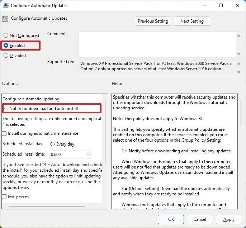Click the 'Comment:' label
This screenshot has height=228, width=246.
coord(57,34)
